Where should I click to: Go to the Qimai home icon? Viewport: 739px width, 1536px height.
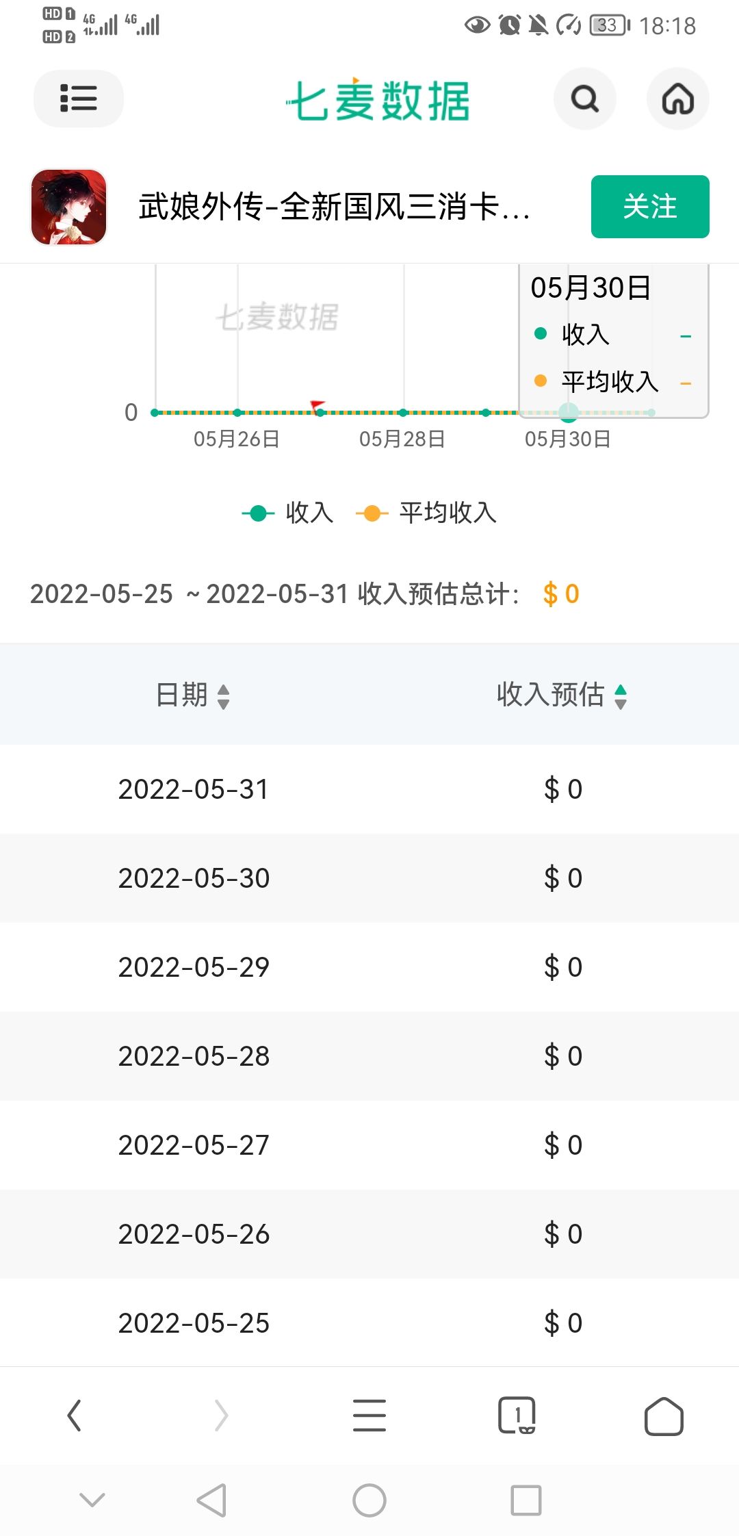pos(678,99)
